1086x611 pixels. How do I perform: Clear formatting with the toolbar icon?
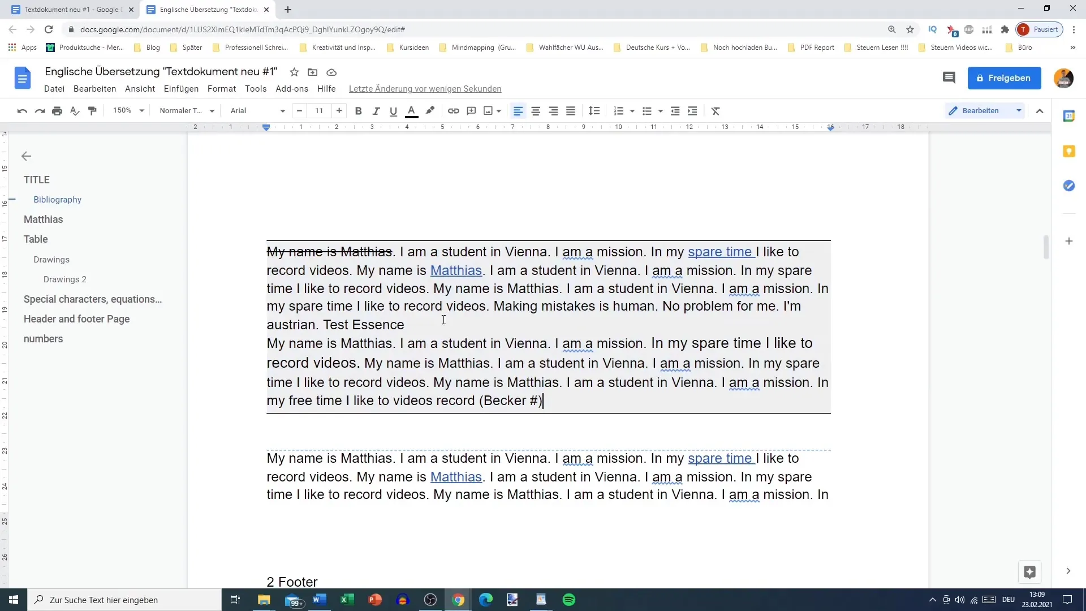pyautogui.click(x=715, y=111)
